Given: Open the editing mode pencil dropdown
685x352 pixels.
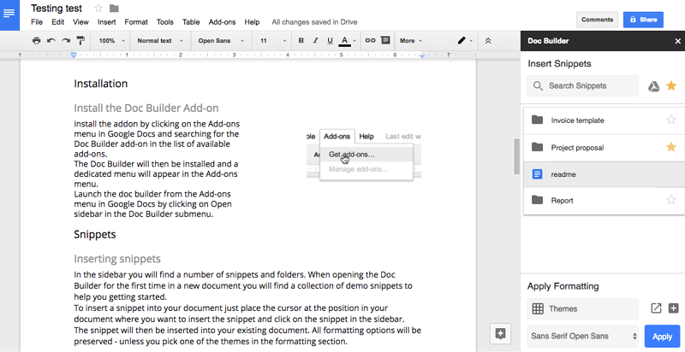Looking at the screenshot, I should point(465,40).
